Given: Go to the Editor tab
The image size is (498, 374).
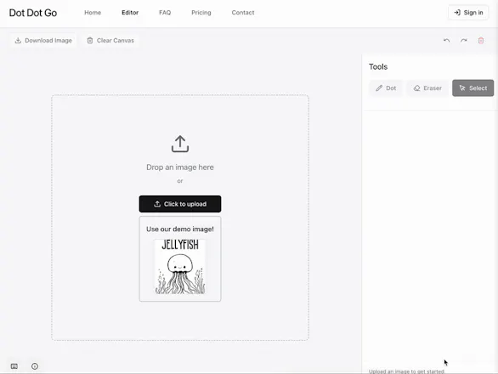Looking at the screenshot, I should [130, 13].
